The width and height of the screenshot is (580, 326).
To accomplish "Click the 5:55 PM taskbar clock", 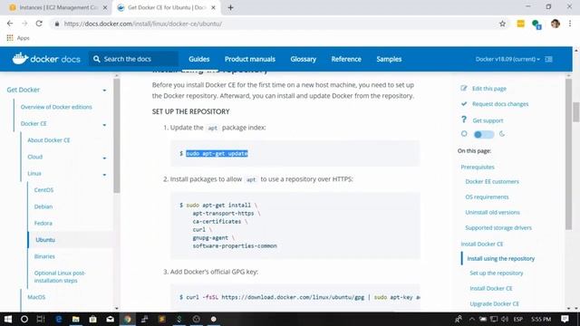I will pos(541,319).
